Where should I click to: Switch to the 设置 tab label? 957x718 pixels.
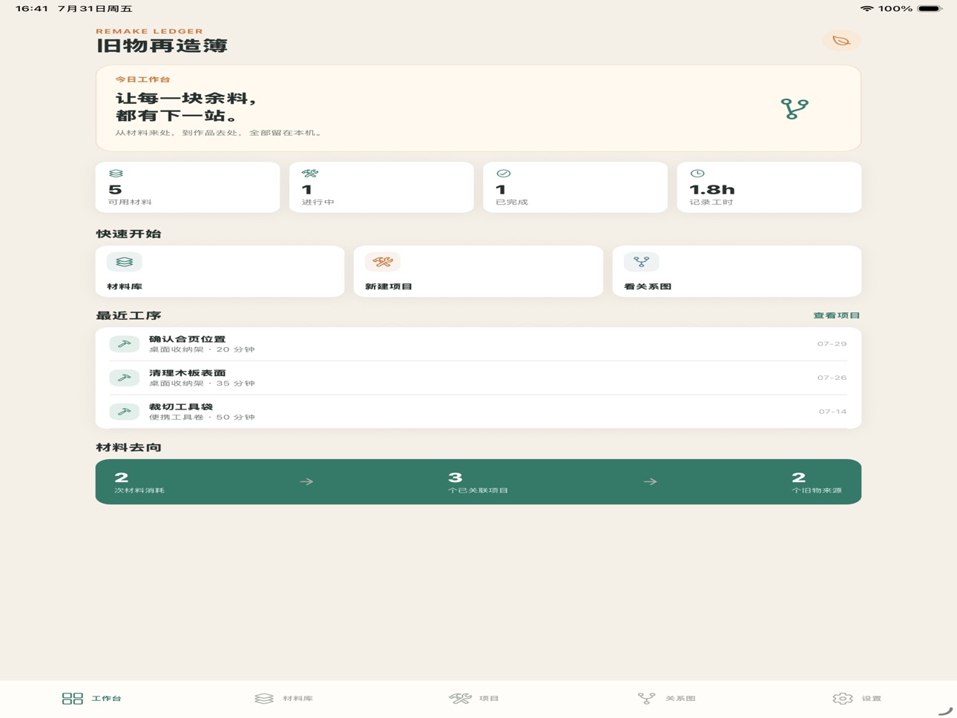point(872,699)
